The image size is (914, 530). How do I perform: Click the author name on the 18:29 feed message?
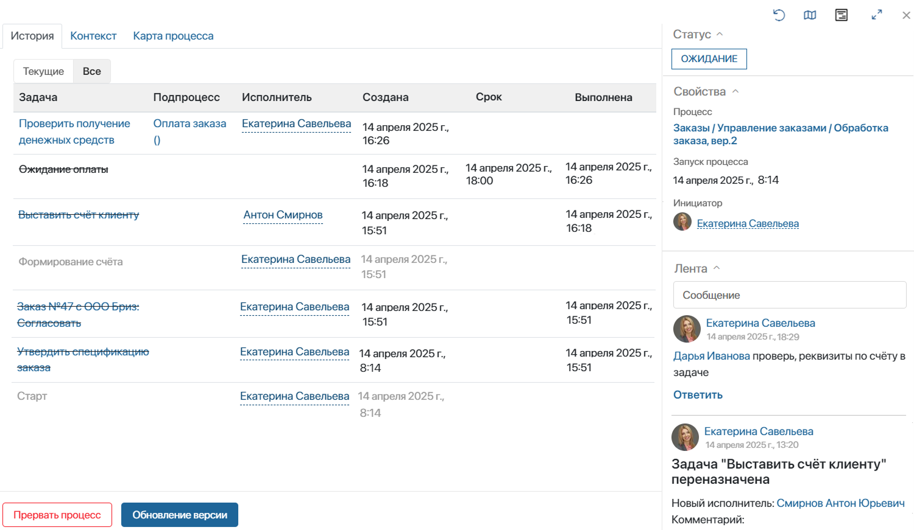[760, 323]
